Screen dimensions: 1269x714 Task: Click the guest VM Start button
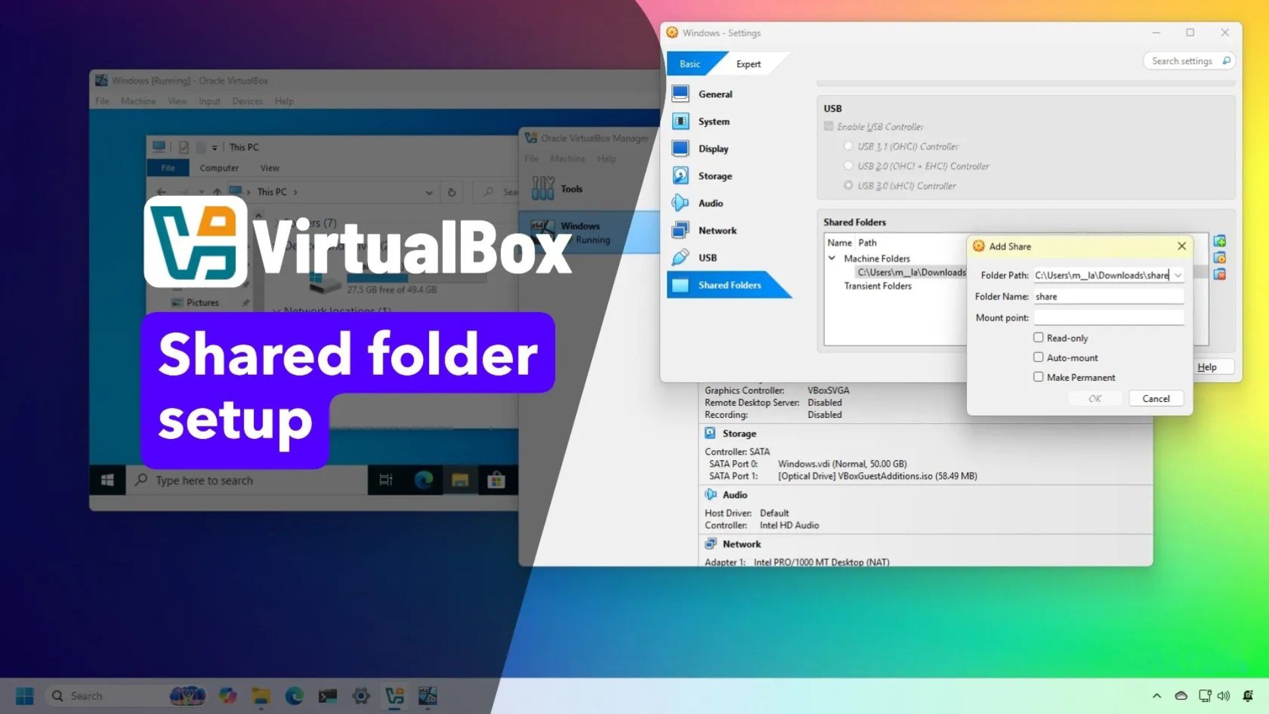[x=107, y=481]
